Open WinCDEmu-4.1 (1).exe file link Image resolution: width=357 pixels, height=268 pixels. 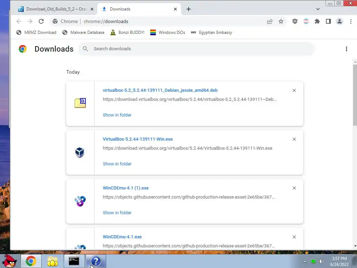[126, 188]
